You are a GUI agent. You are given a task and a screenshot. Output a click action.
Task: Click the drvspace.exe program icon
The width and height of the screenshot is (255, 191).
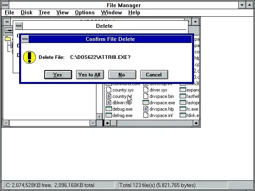click(146, 102)
